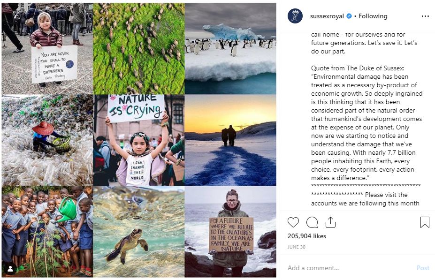Open the three-dot more options menu
435x280 pixels.
pyautogui.click(x=425, y=16)
